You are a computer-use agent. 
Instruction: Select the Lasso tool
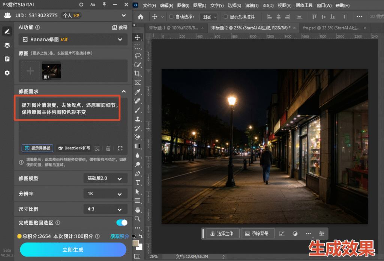(137, 55)
